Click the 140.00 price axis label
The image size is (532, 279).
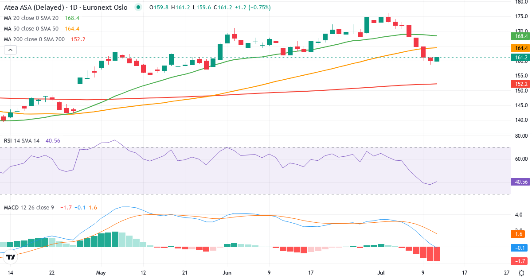[522, 120]
